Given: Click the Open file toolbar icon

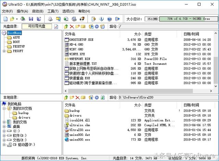Looking at the screenshot, I should click(12, 19).
